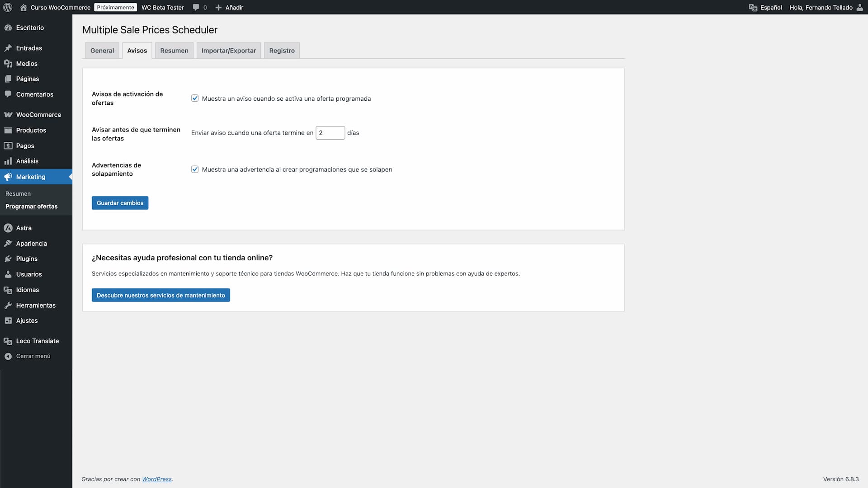This screenshot has height=488, width=868.
Task: Select the Programar ofertas submenu item
Action: pyautogui.click(x=31, y=206)
